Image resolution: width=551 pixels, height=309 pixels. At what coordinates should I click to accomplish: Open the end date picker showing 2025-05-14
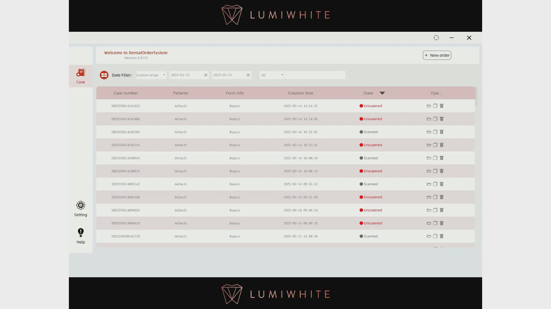(x=232, y=75)
